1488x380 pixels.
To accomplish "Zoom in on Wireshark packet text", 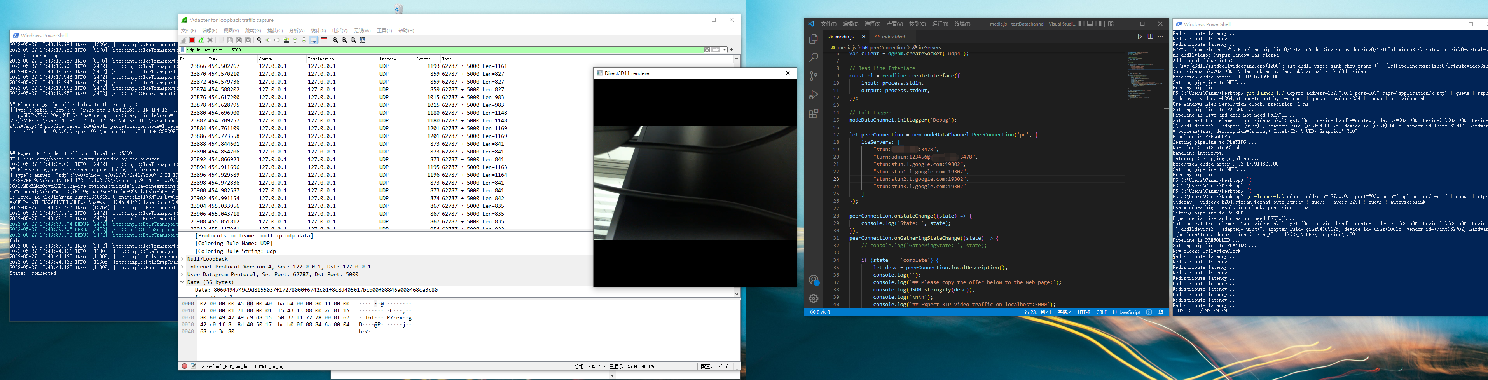I will click(335, 40).
